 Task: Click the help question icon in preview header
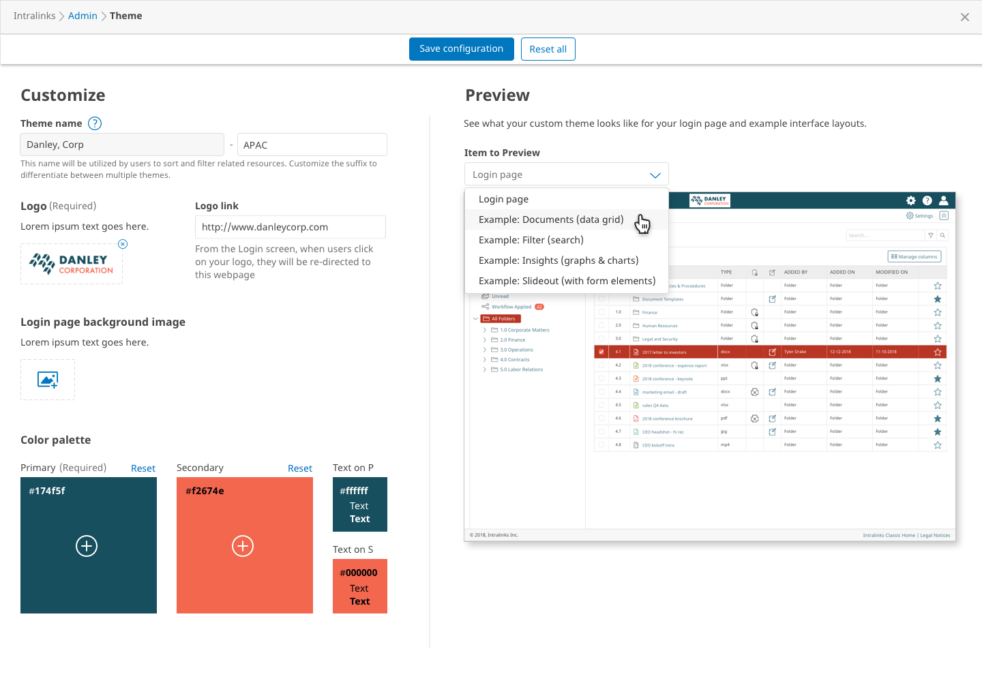point(927,200)
